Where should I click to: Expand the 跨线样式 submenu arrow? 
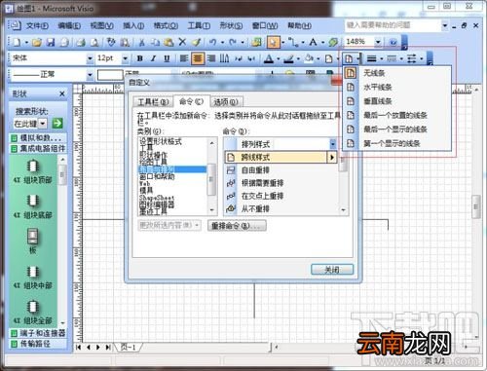coord(332,158)
